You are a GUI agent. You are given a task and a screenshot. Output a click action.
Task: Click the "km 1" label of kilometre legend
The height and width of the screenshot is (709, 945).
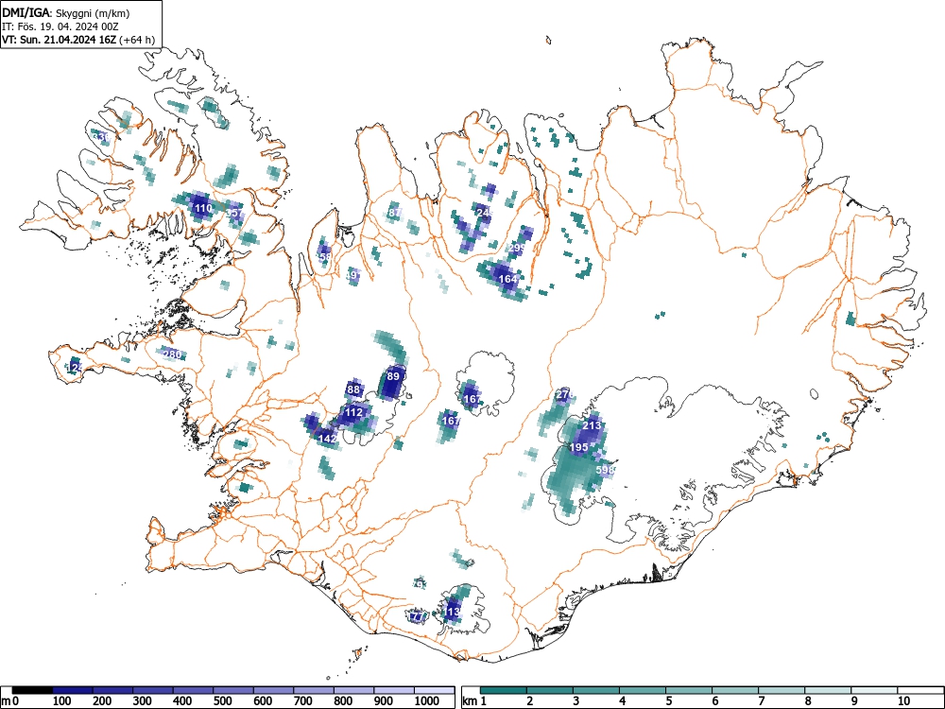pyautogui.click(x=474, y=701)
